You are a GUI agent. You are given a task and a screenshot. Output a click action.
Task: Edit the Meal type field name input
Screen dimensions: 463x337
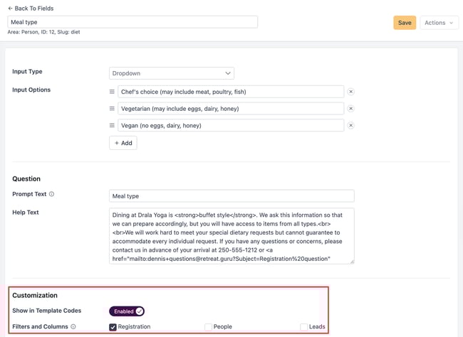point(132,22)
